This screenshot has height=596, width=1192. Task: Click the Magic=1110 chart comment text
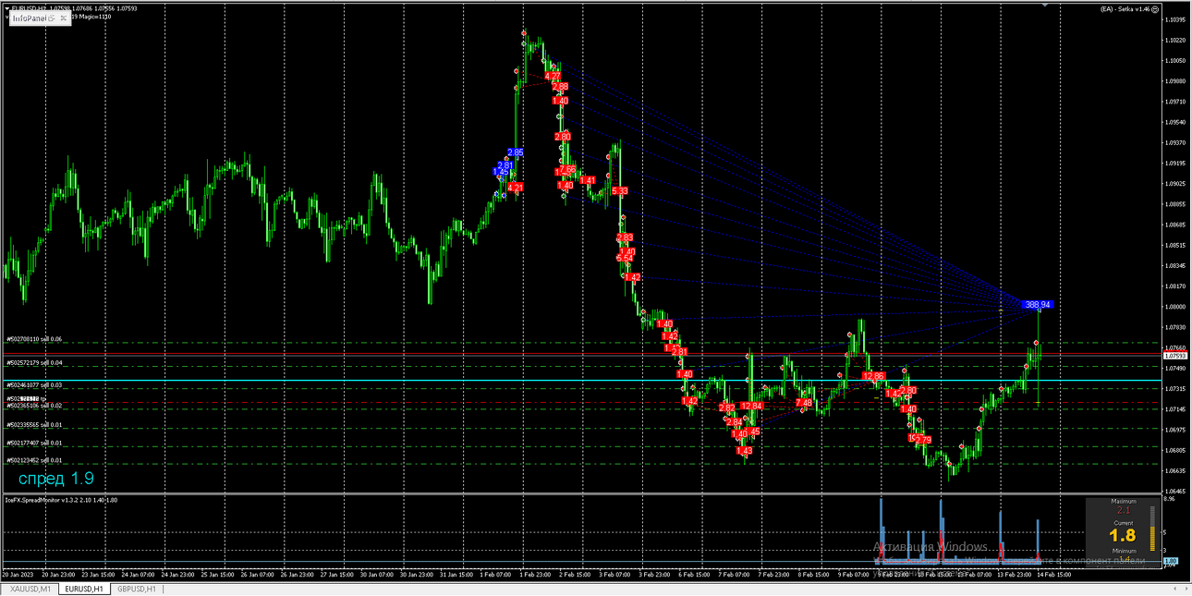tap(96, 17)
